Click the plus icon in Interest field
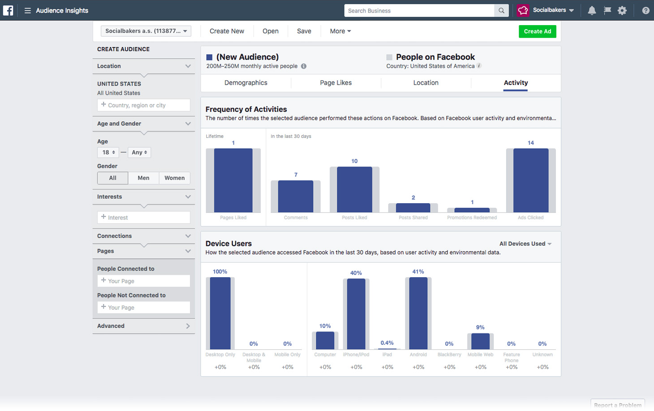Image resolution: width=654 pixels, height=411 pixels. (103, 217)
